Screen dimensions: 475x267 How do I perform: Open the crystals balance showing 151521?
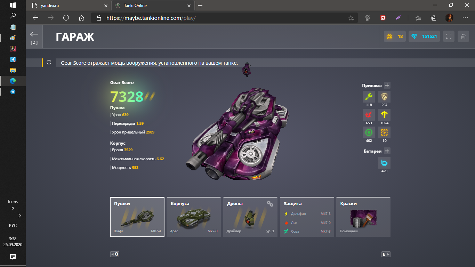click(x=424, y=37)
